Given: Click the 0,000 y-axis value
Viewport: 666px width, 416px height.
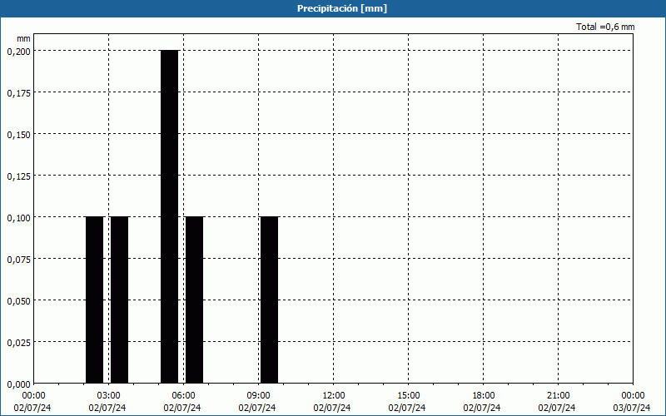Looking at the screenshot, I should coord(18,384).
